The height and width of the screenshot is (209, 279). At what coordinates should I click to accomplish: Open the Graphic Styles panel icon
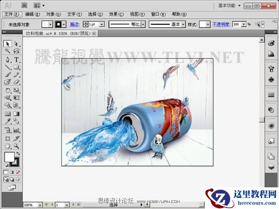coord(271,141)
